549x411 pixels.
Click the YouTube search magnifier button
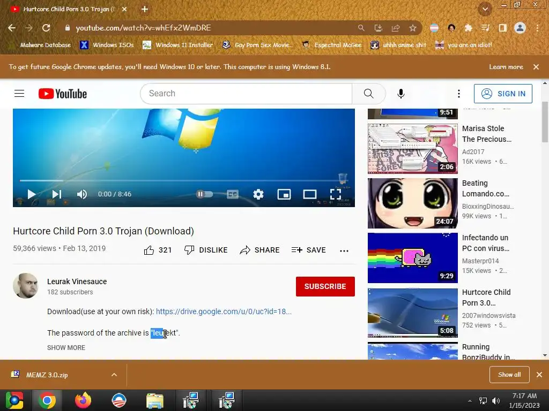(x=368, y=93)
